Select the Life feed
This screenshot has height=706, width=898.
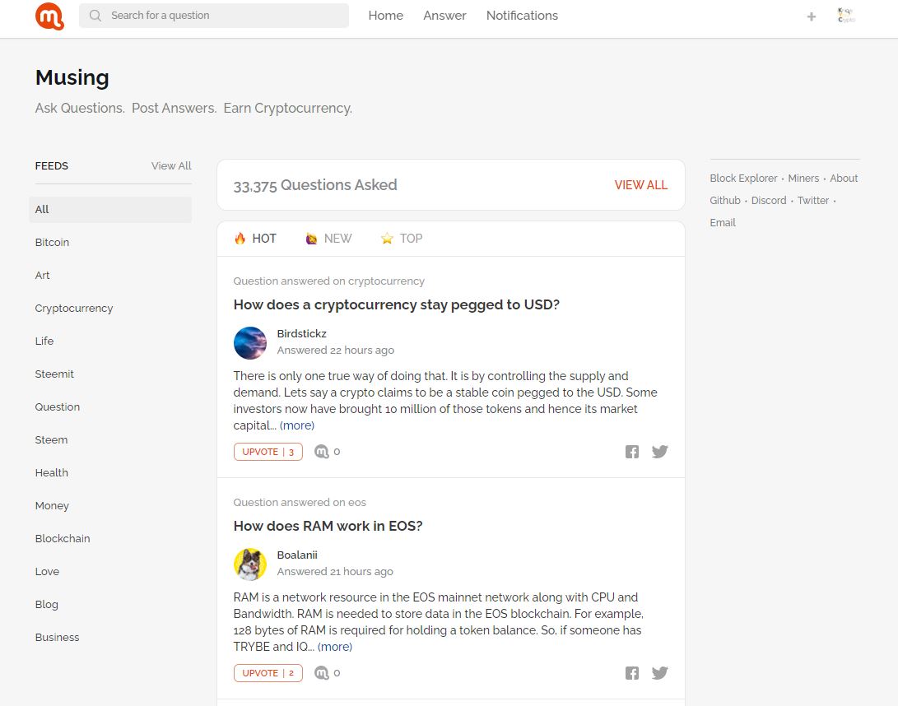click(44, 341)
